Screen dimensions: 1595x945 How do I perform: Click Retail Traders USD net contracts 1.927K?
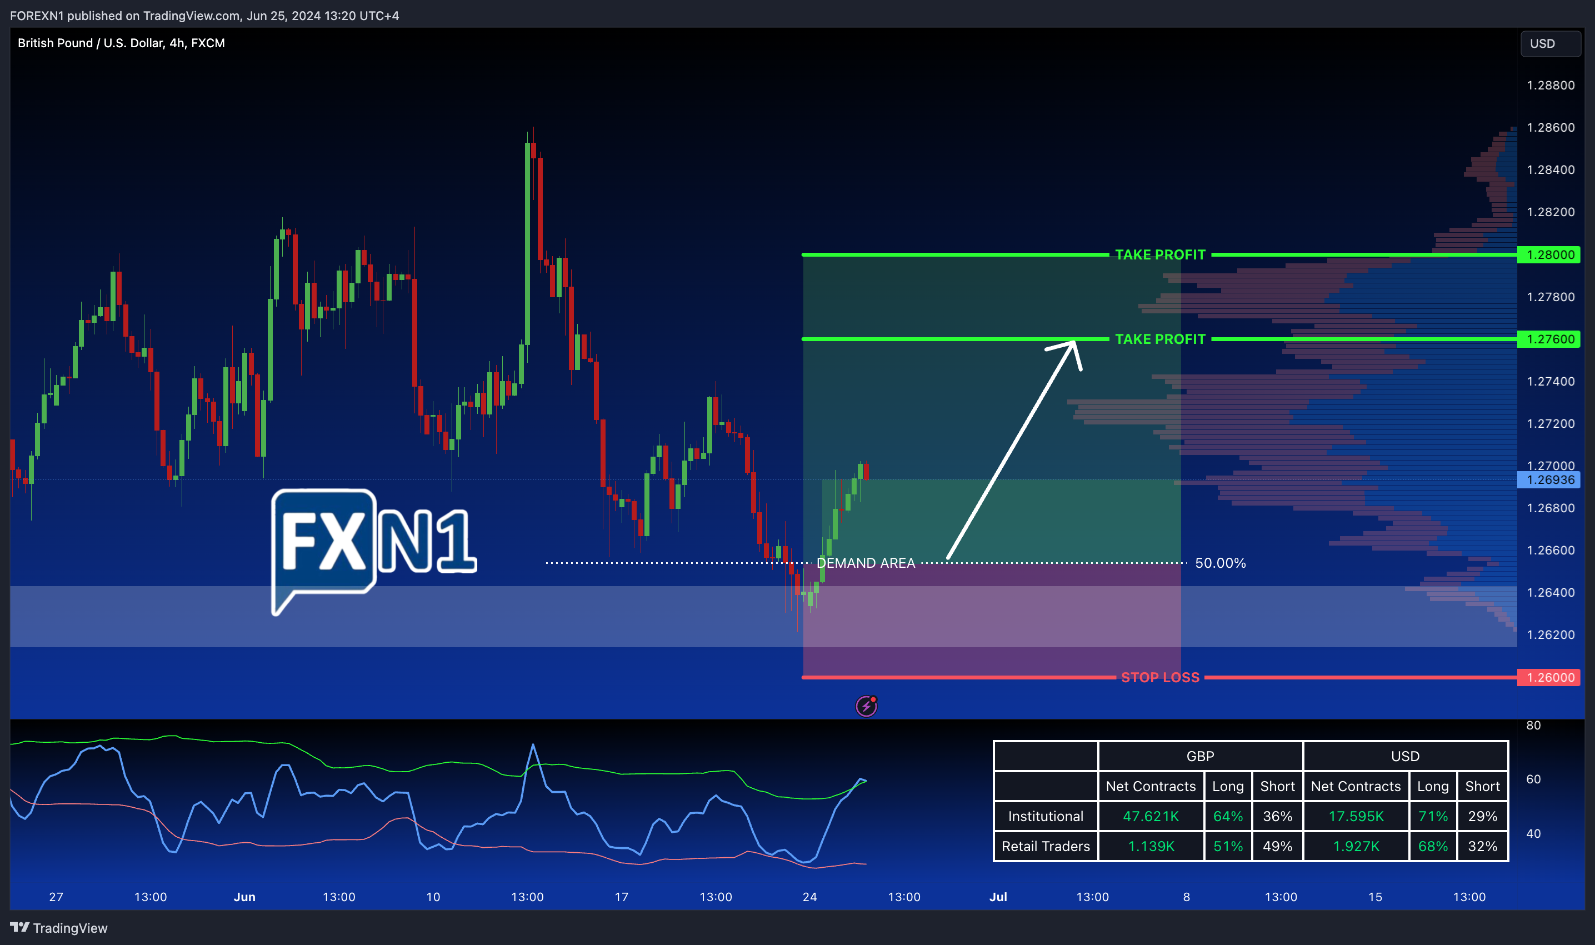coord(1356,846)
